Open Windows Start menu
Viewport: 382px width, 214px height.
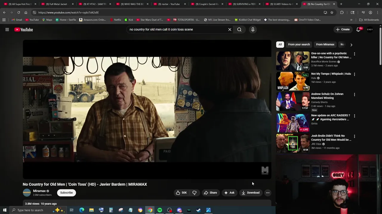[4, 210]
